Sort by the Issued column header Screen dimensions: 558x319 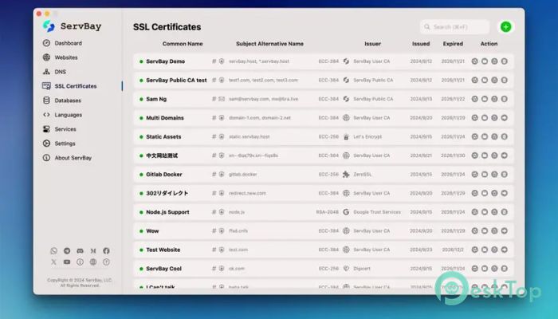point(421,44)
